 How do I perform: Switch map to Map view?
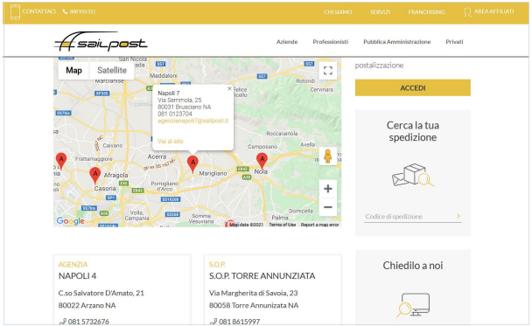(73, 70)
